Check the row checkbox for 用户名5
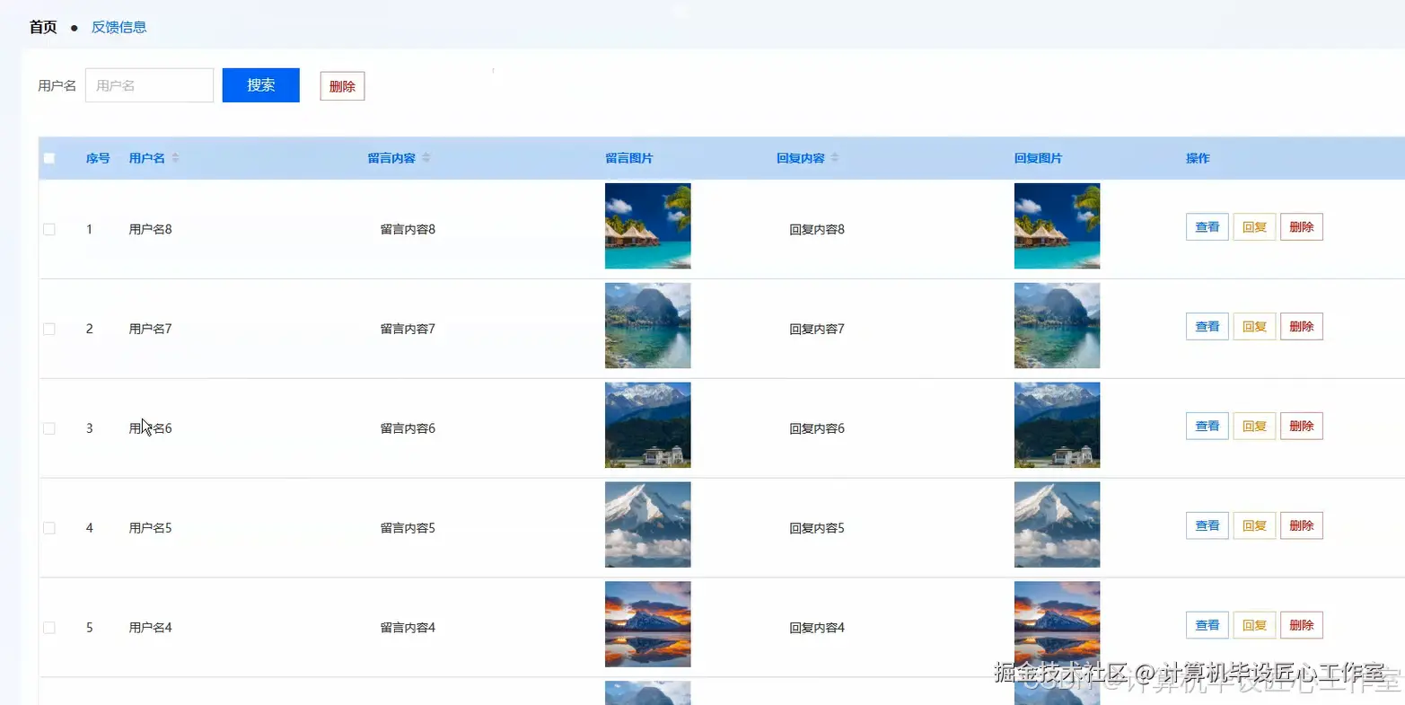 pos(49,528)
